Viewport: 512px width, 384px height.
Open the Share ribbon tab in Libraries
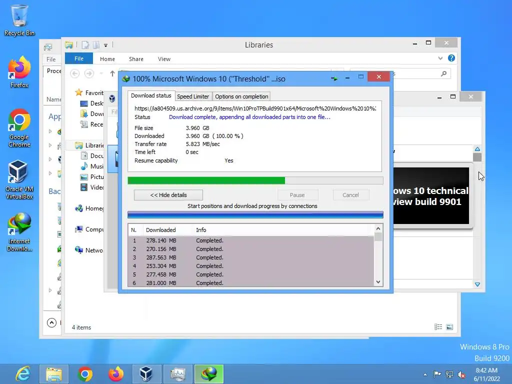136,59
